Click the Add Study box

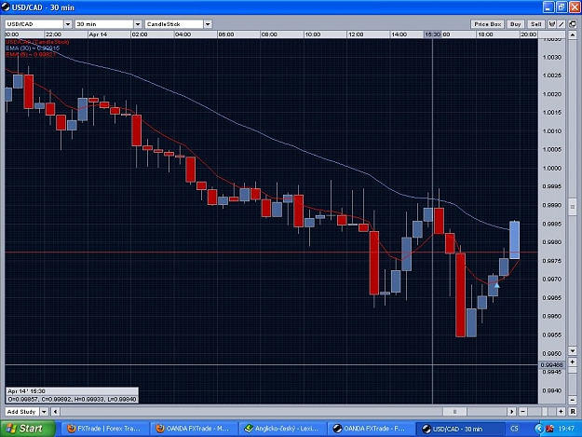click(x=22, y=412)
